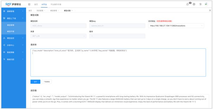This screenshot has height=109, width=213.
Task: Select 模型环境 in the sidebar
Action: point(11,31)
